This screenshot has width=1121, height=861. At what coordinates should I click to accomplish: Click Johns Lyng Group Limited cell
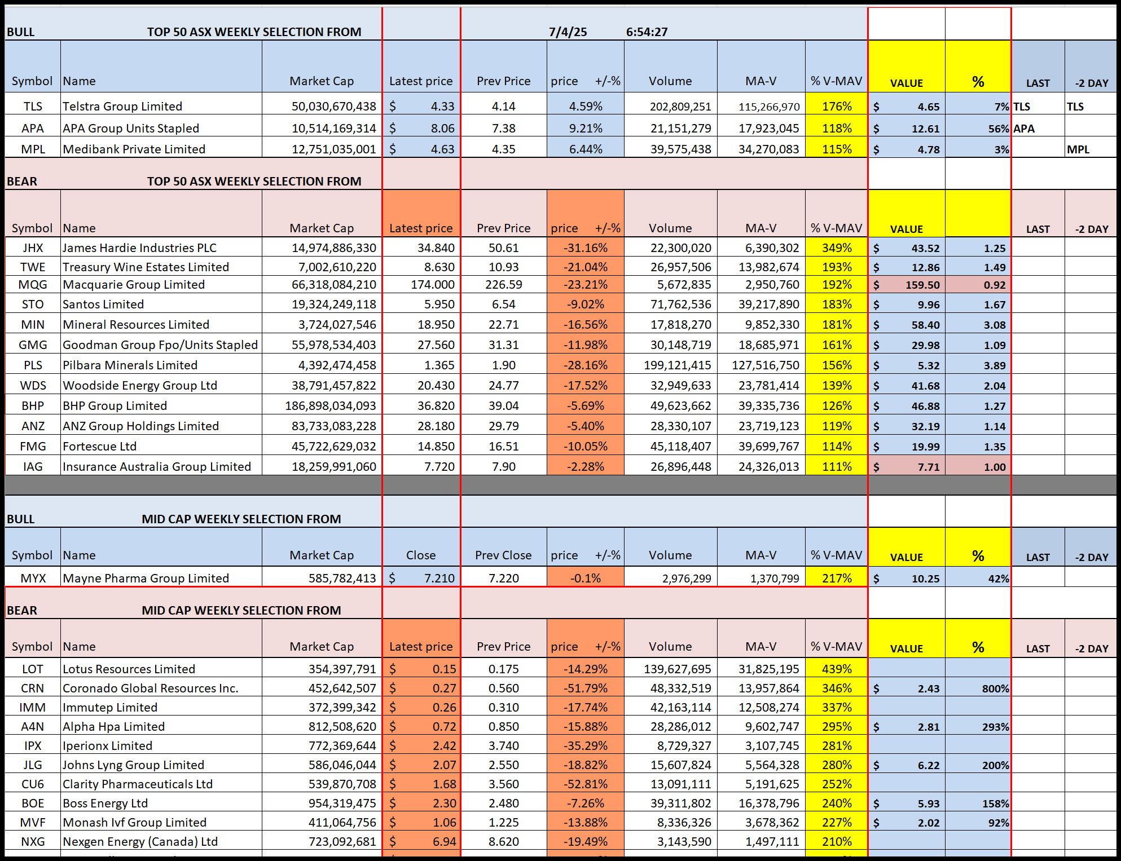pos(161,765)
